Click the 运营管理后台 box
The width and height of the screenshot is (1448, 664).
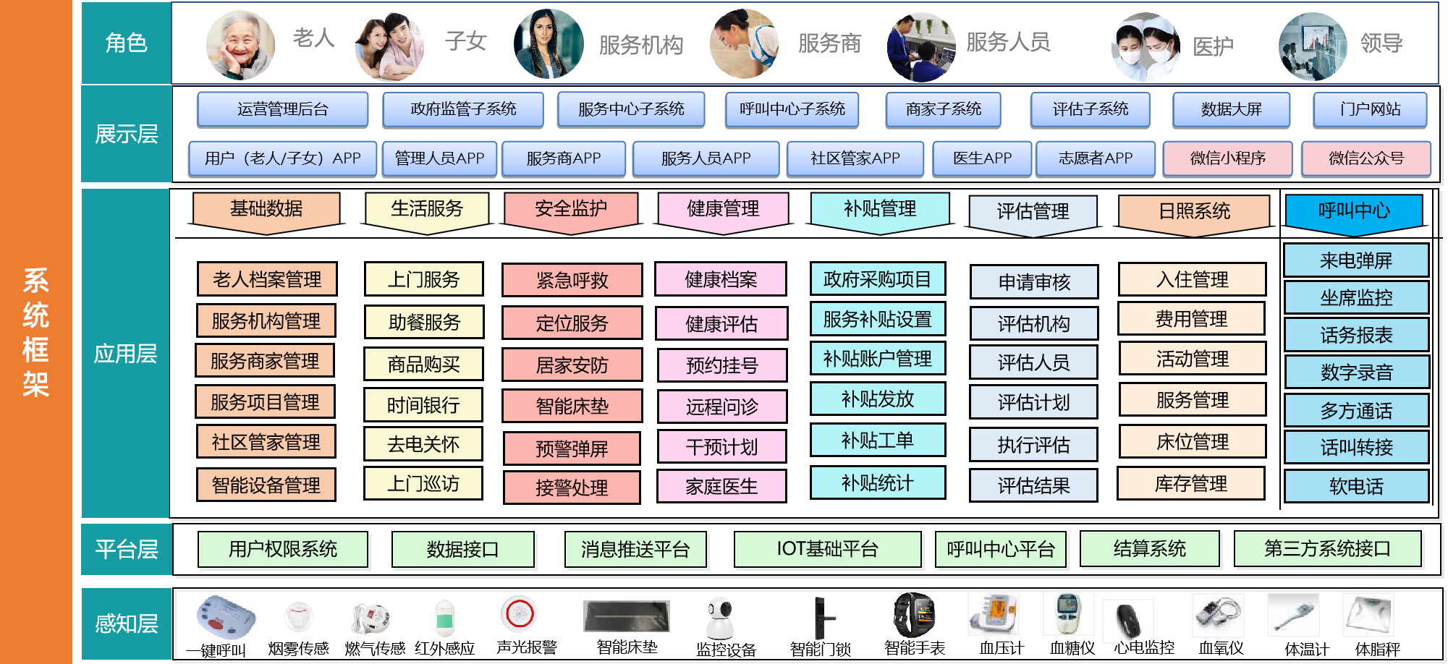tap(282, 109)
